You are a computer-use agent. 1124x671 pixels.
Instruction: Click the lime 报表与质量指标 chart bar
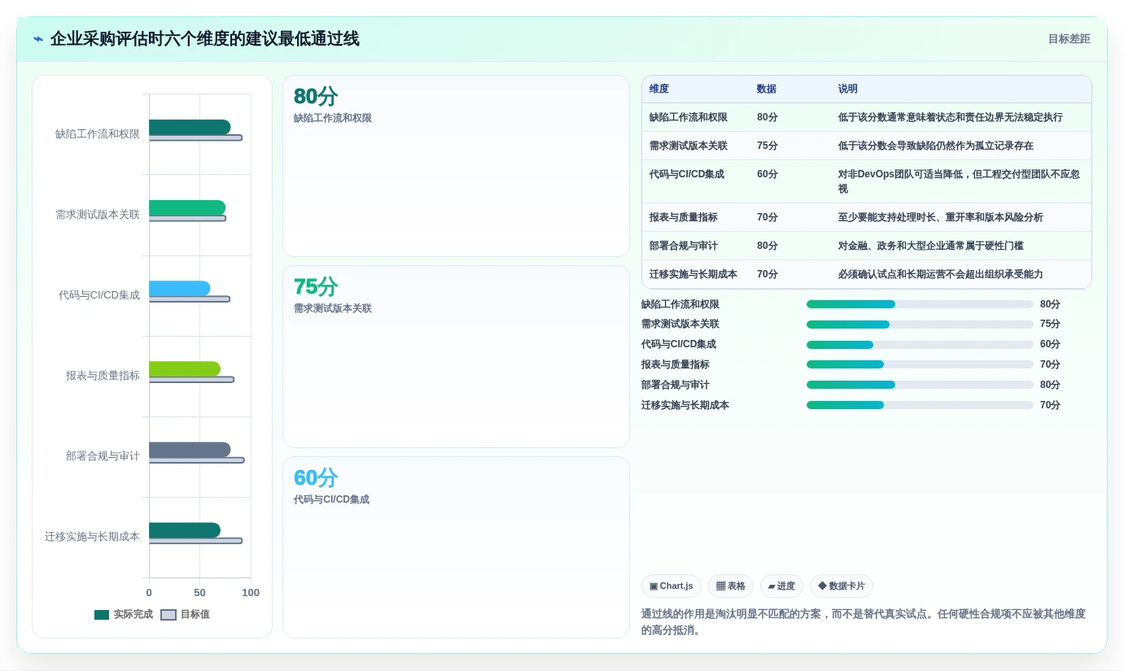pyautogui.click(x=185, y=368)
